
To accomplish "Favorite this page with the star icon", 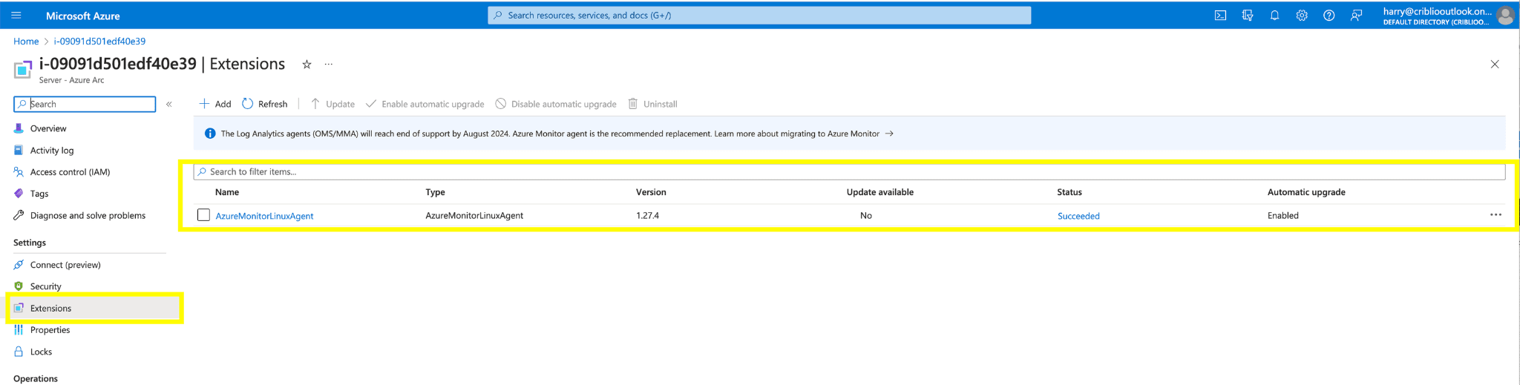I will 307,65.
